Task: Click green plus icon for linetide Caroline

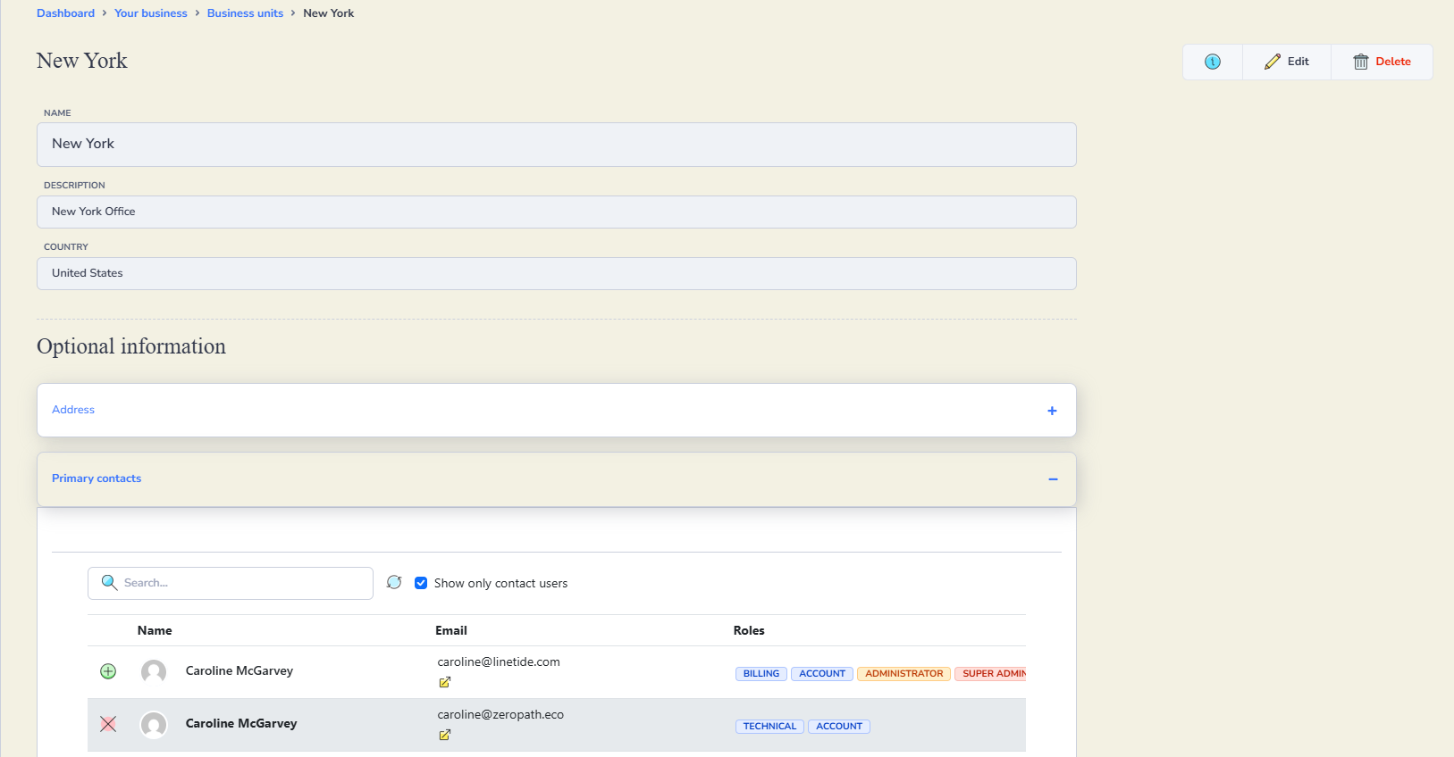Action: [x=108, y=671]
